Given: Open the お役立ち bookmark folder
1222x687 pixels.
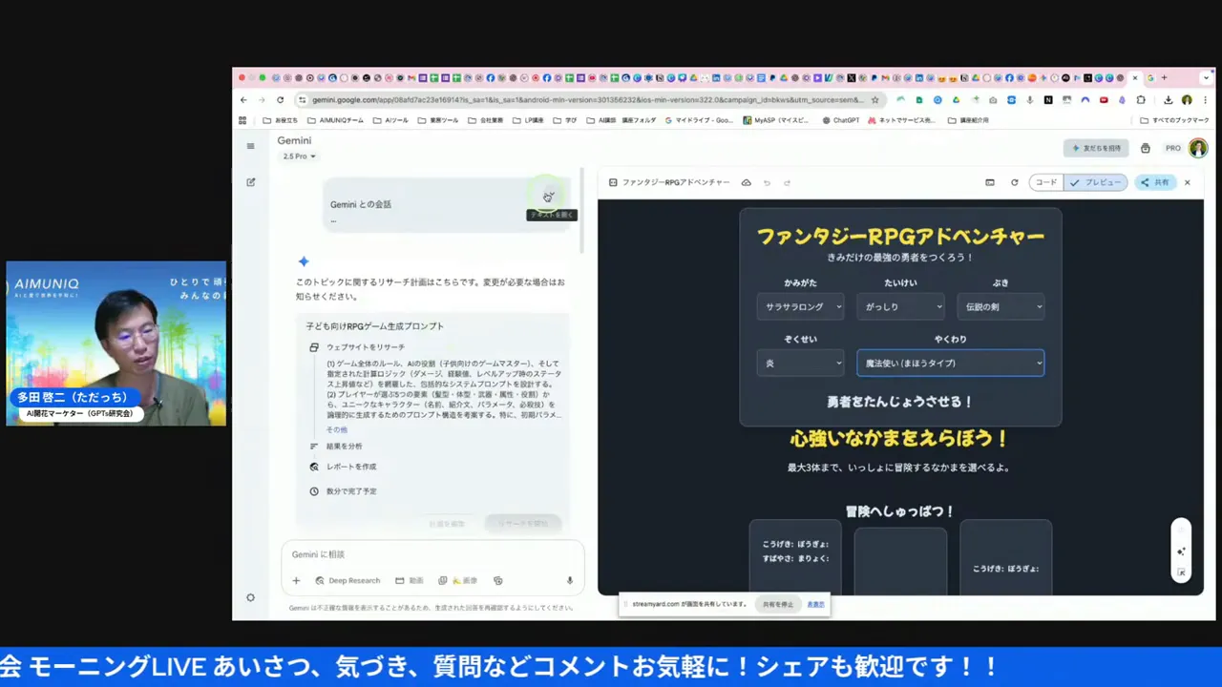Looking at the screenshot, I should (x=279, y=120).
